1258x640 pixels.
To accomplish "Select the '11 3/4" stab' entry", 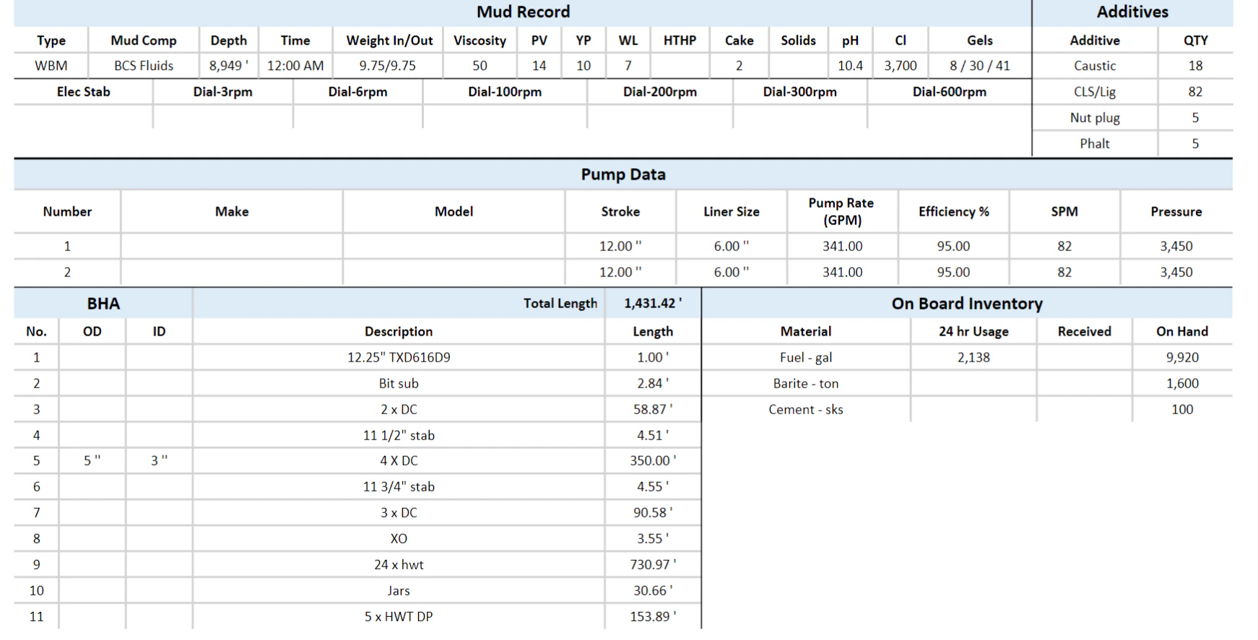I will 399,486.
